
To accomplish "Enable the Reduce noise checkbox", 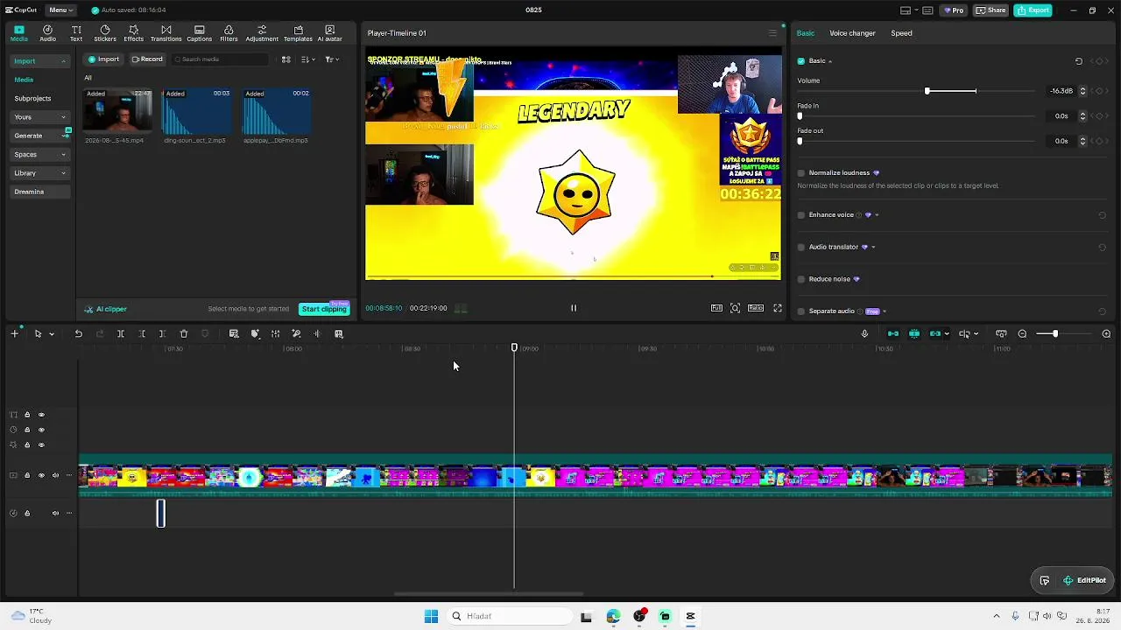I will [800, 279].
